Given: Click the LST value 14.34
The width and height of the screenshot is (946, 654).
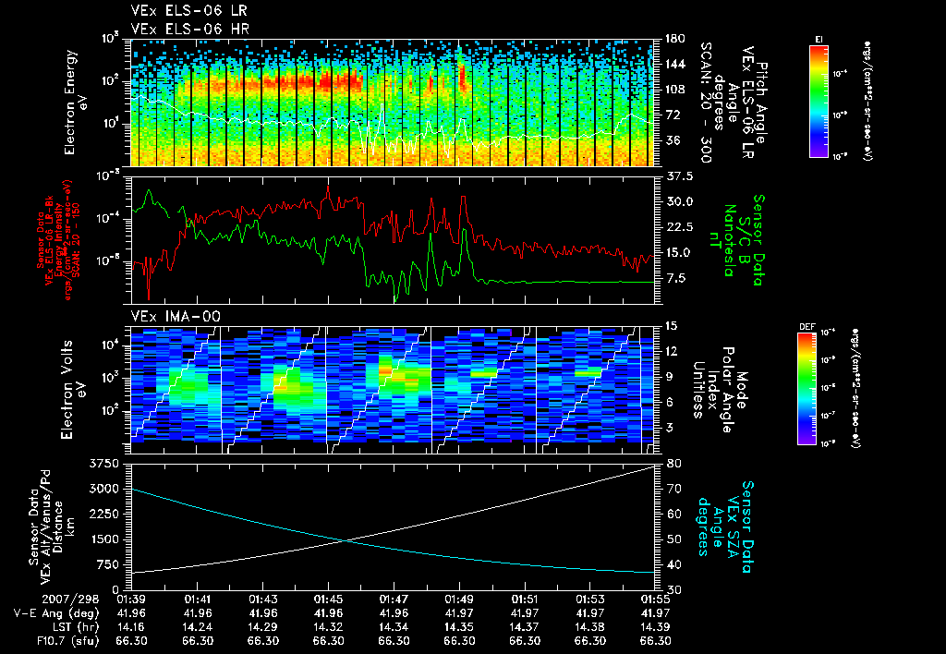Looking at the screenshot, I should click(x=394, y=627).
